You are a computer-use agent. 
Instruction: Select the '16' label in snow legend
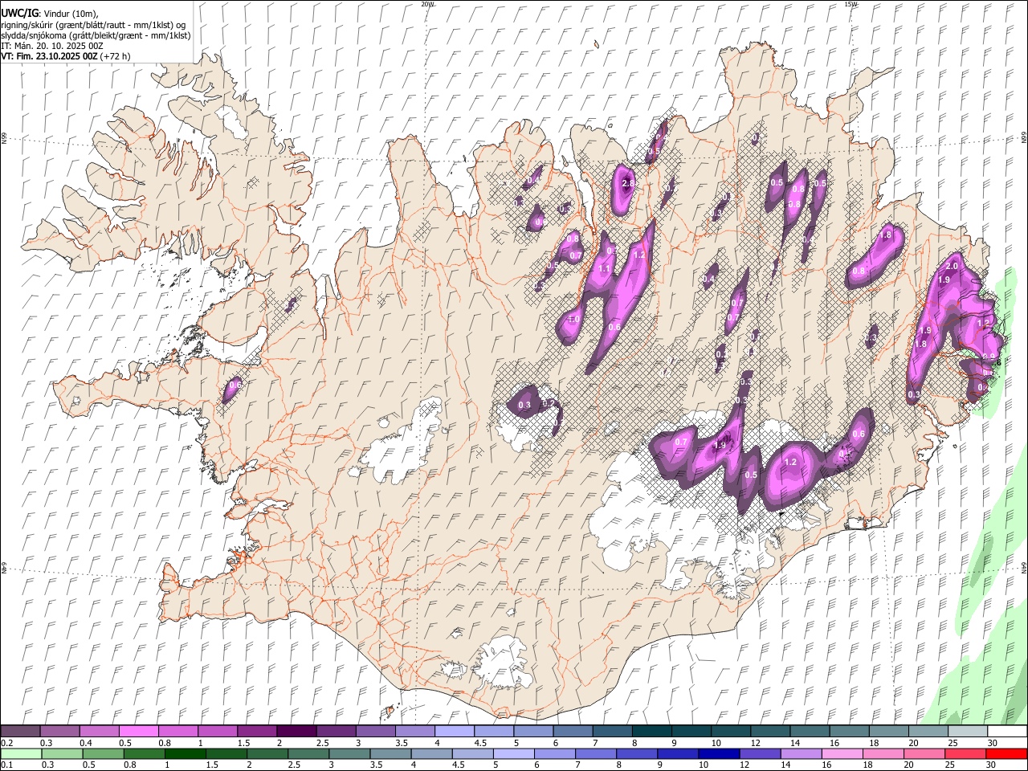[x=834, y=743]
